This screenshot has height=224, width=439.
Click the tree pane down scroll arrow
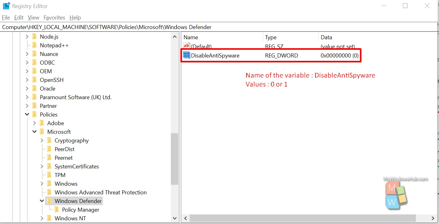click(175, 218)
